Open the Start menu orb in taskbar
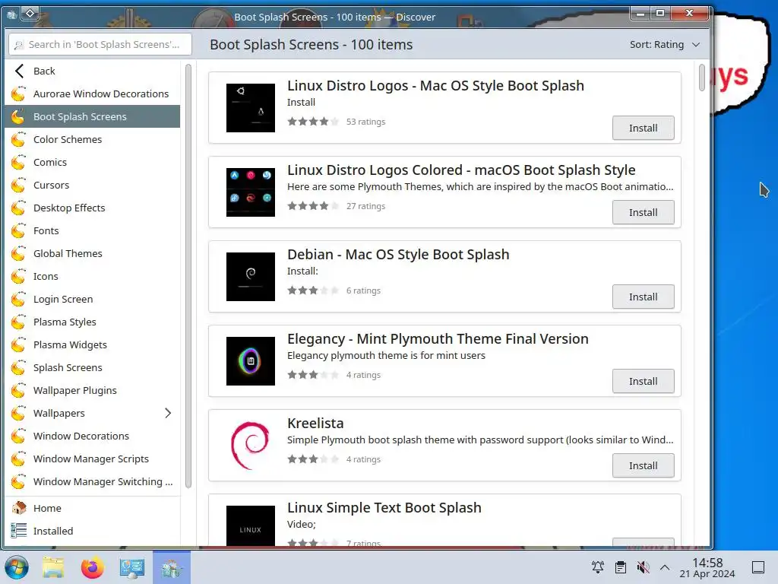 [17, 567]
